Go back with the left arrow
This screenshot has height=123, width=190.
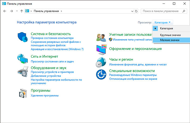[x=5, y=11]
